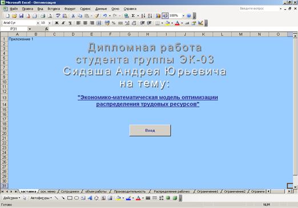The height and width of the screenshot is (208, 298).
Task: Switch to the Сотрудники sheet tab
Action: pos(70,191)
